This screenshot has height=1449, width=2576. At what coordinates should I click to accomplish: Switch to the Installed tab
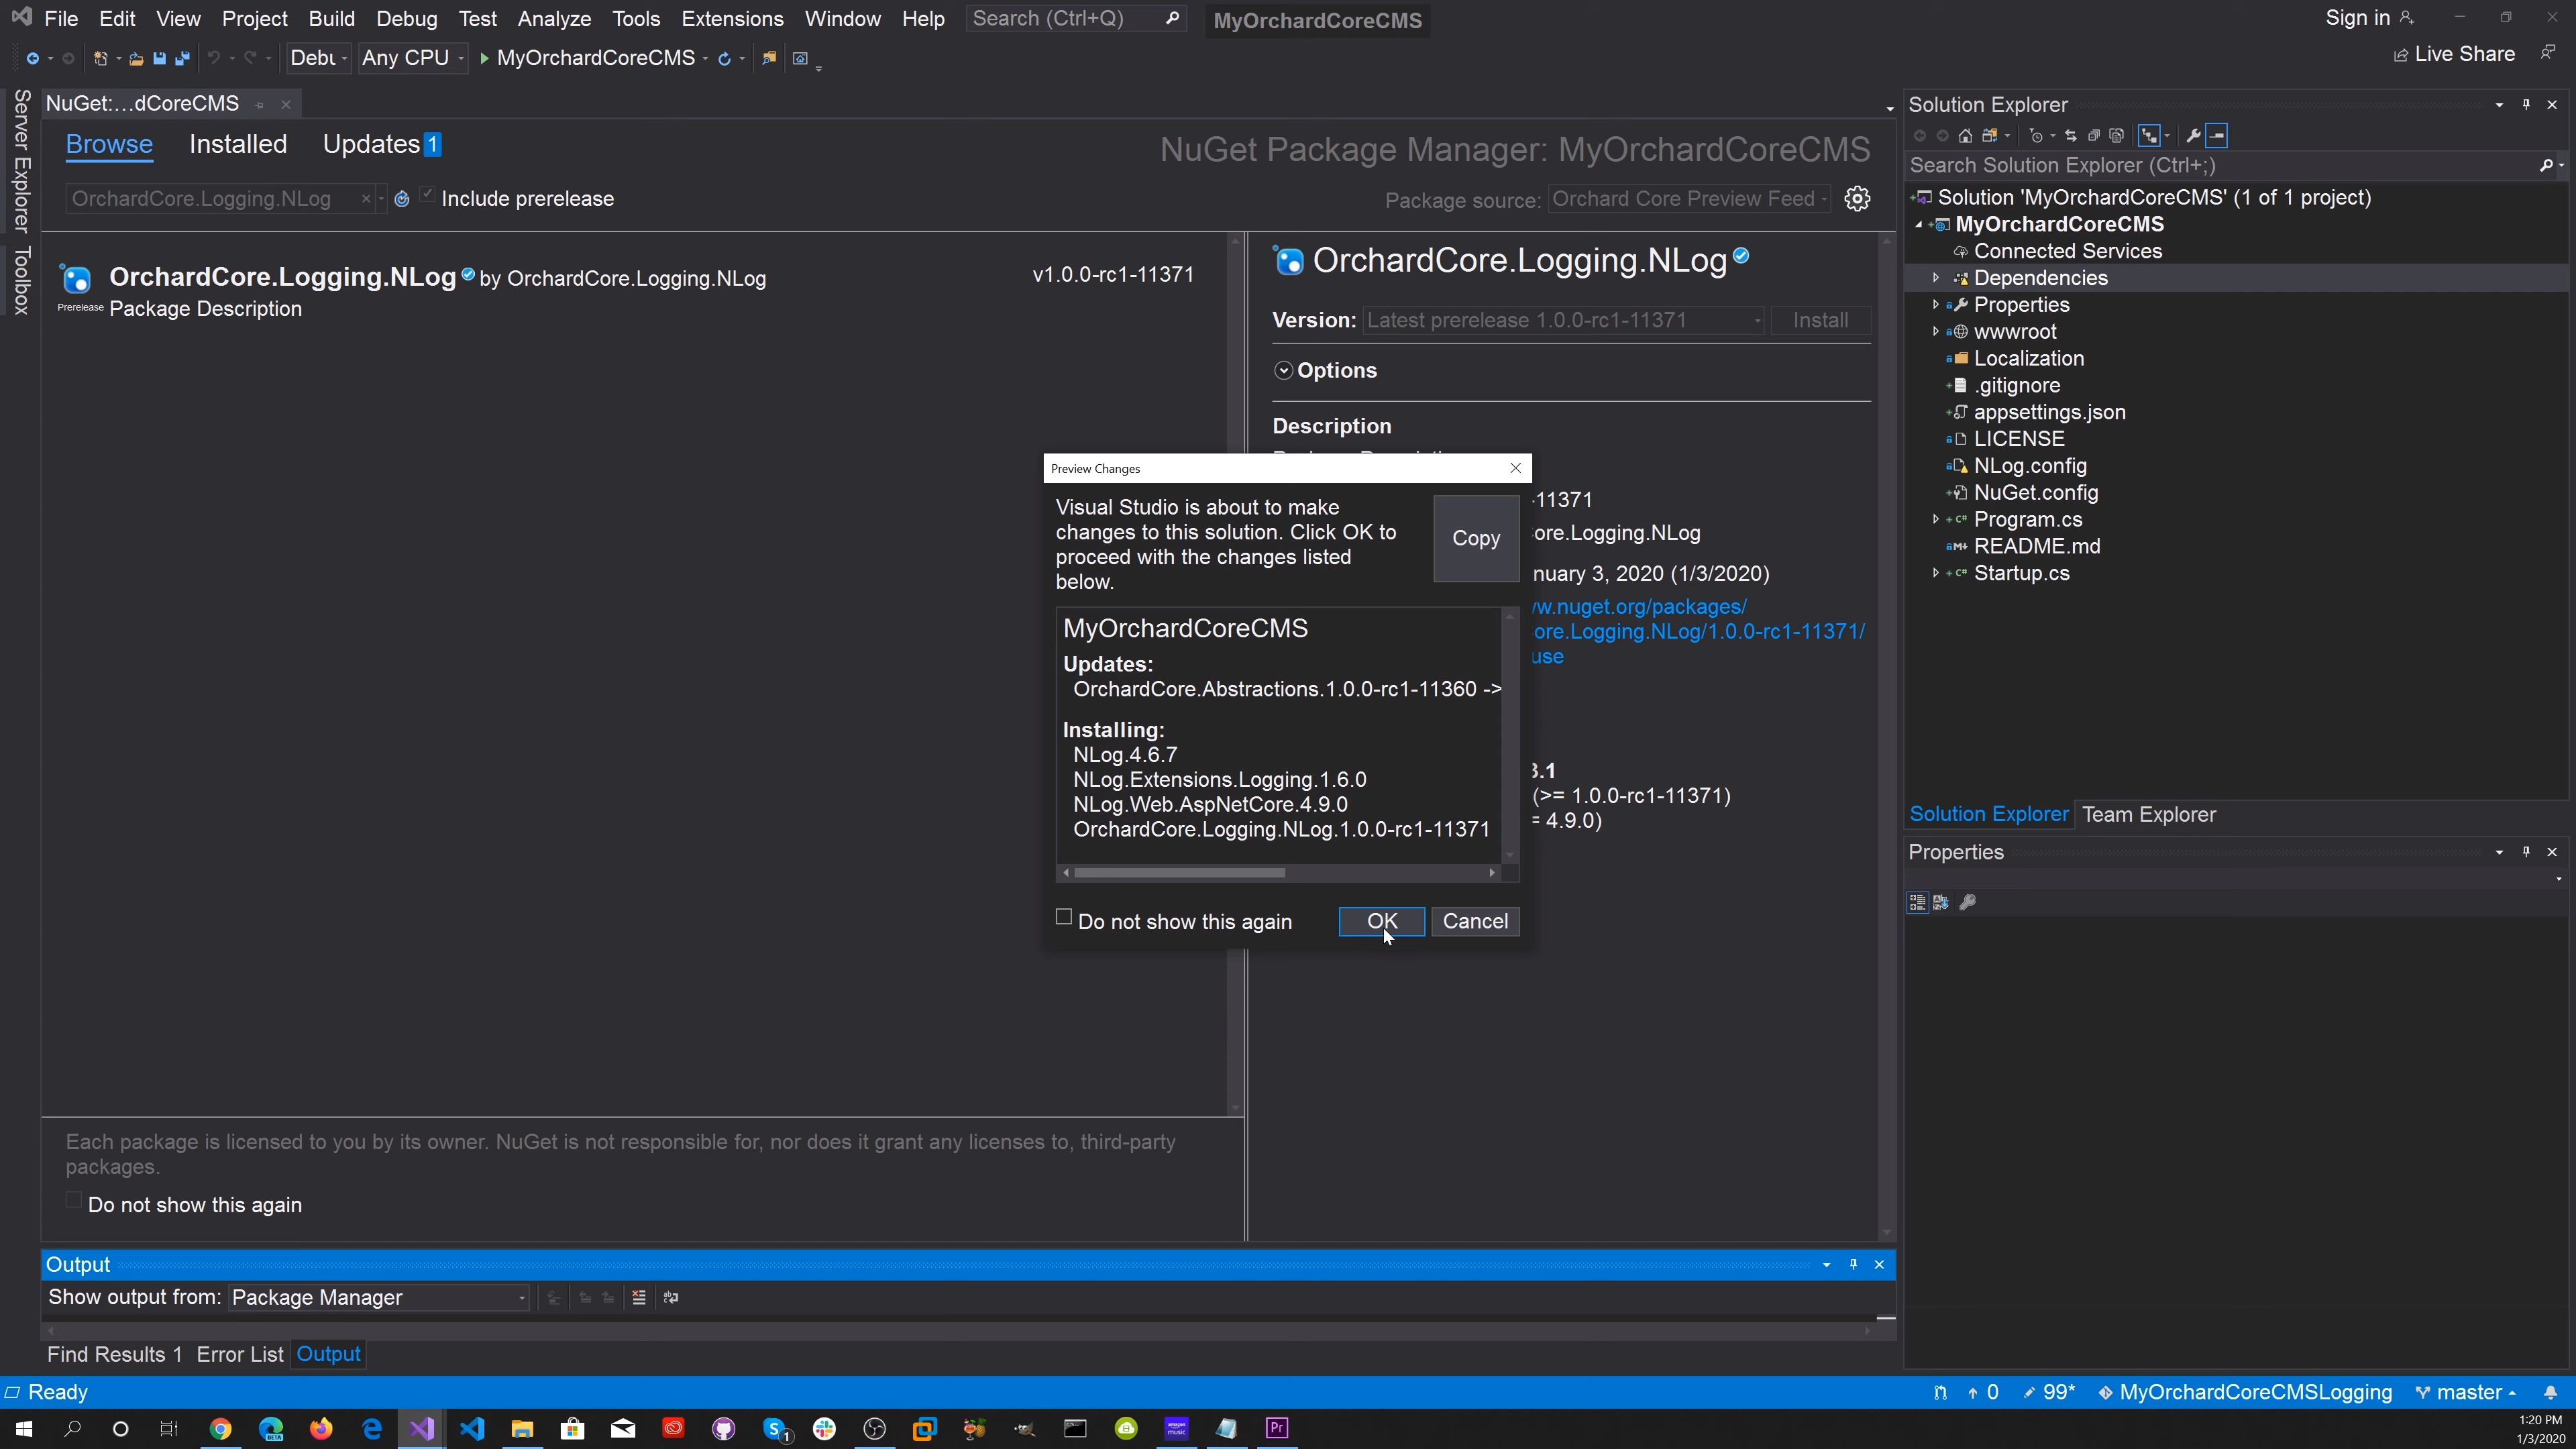[x=238, y=145]
